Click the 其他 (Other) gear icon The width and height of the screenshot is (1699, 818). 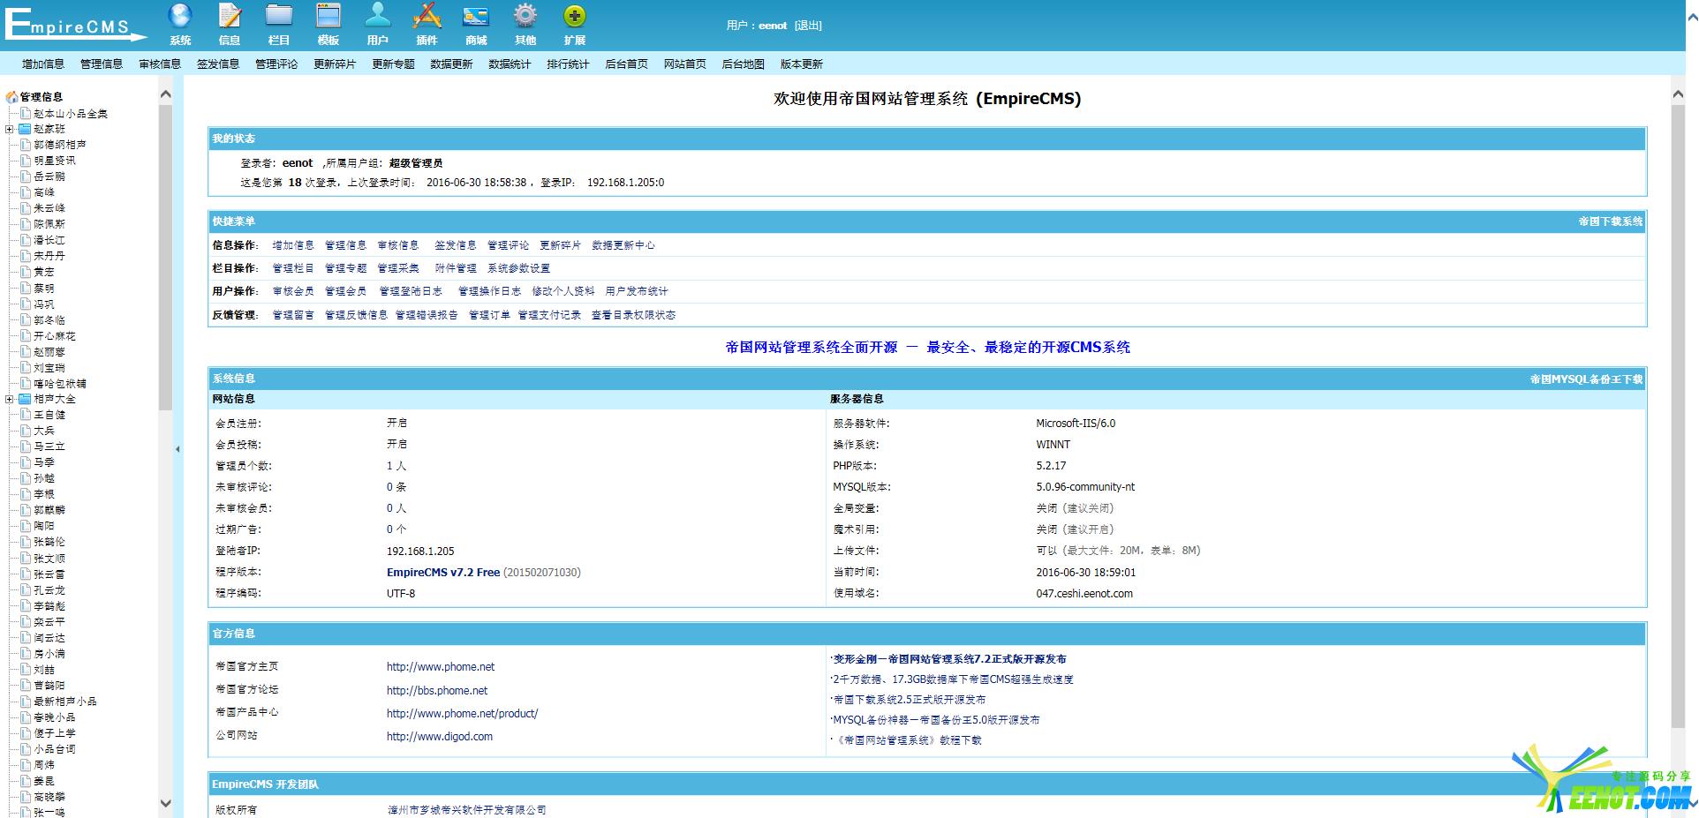click(x=525, y=17)
